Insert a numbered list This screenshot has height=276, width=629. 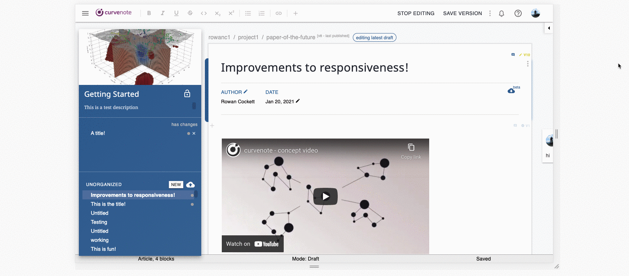pos(262,13)
